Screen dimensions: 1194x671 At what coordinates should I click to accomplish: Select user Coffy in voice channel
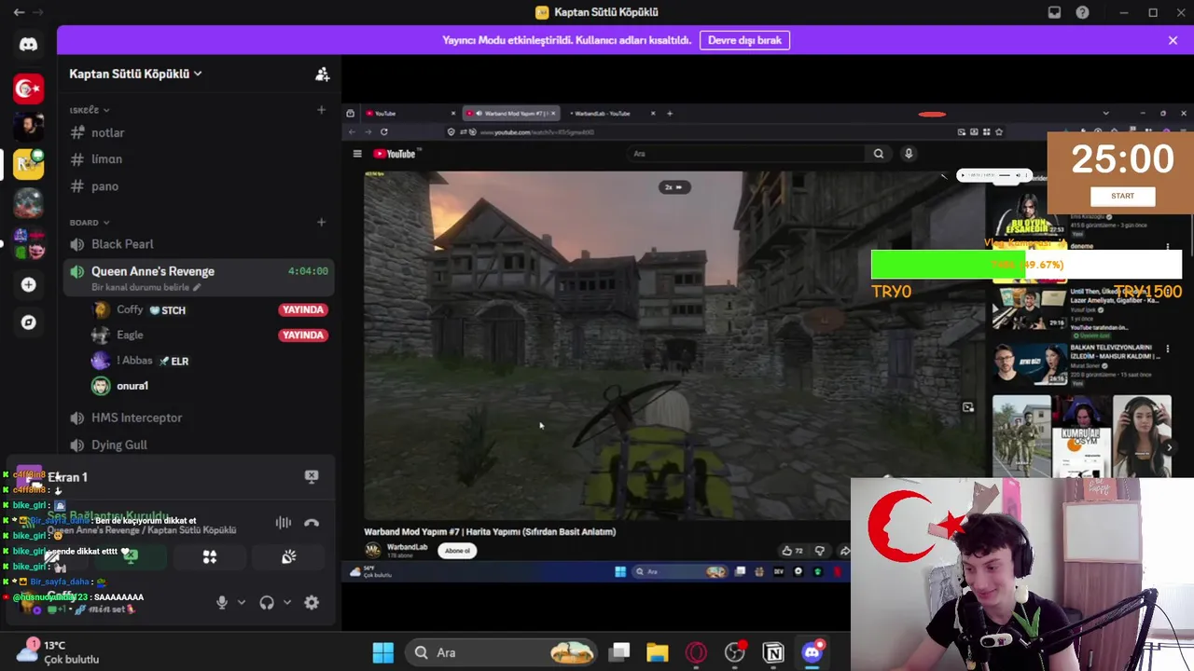(x=130, y=309)
